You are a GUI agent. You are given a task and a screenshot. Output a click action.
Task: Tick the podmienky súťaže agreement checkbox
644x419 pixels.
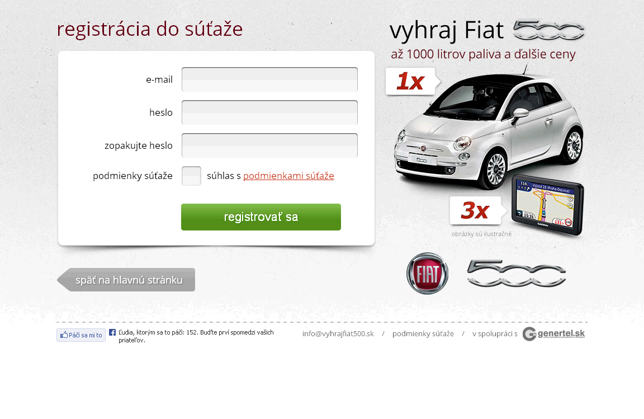(191, 176)
